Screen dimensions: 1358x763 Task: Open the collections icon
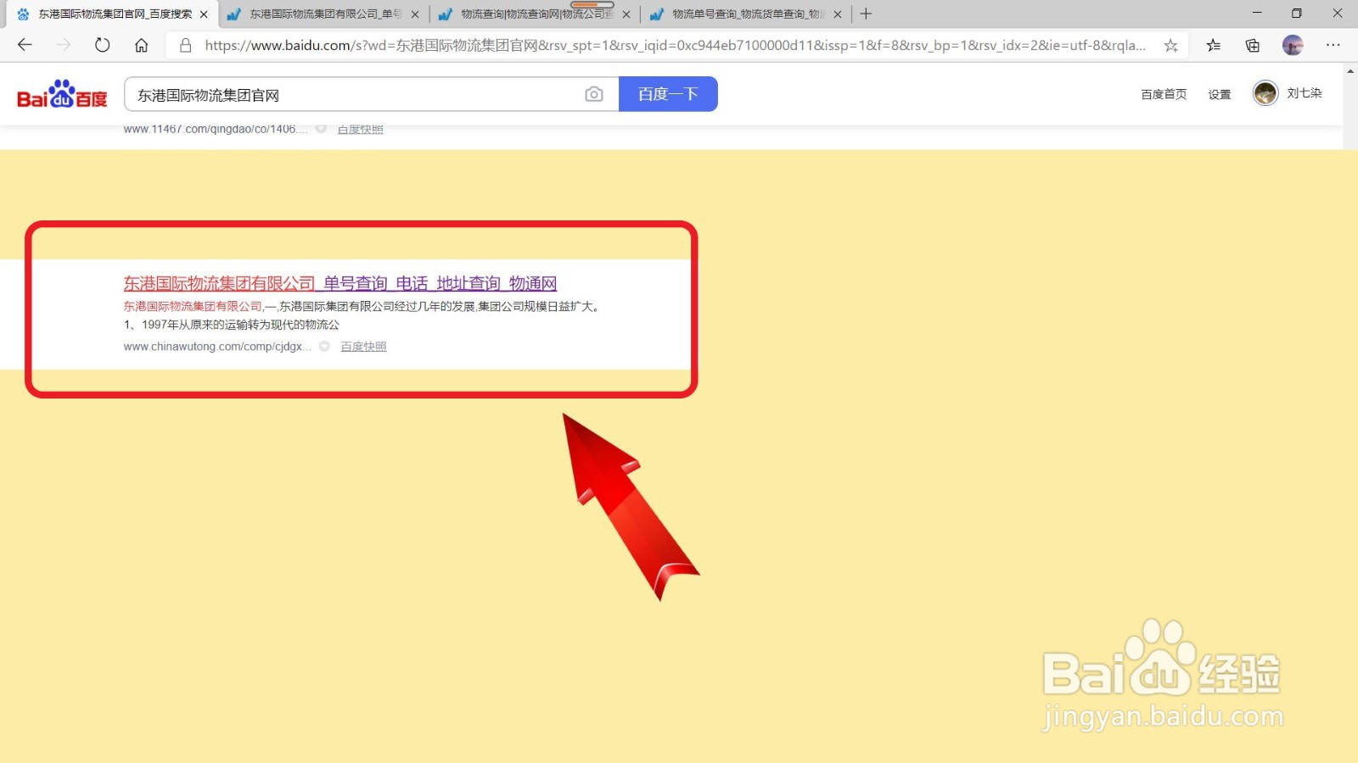[1253, 46]
